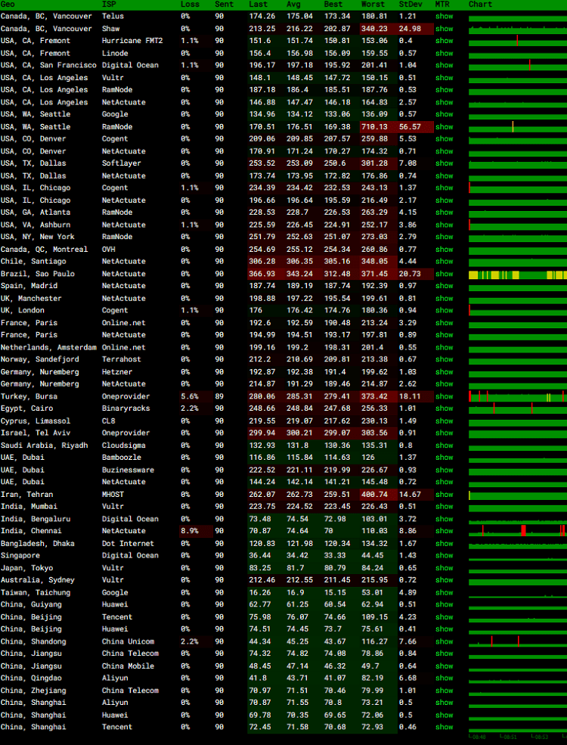
Task: Click the San Francisco Digital Ocean chart
Action: tap(518, 65)
